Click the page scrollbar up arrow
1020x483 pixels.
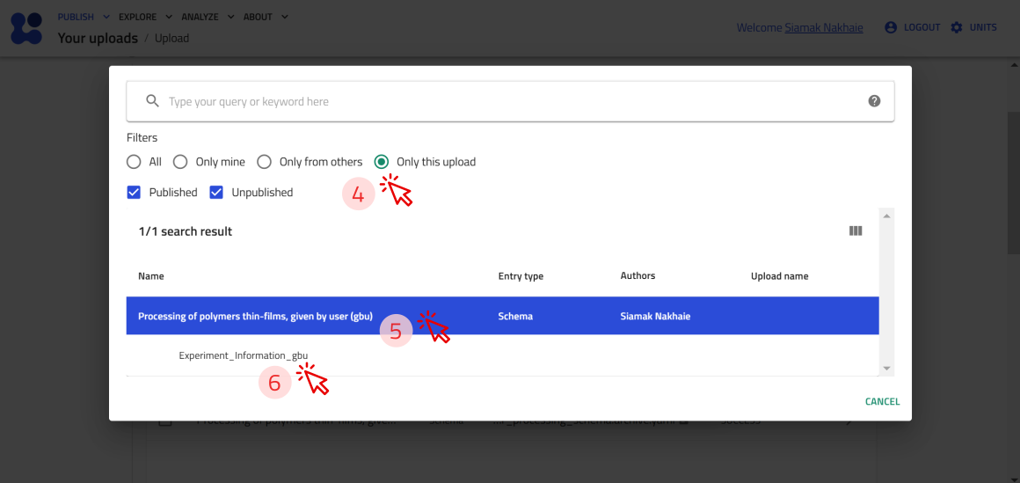[1014, 64]
